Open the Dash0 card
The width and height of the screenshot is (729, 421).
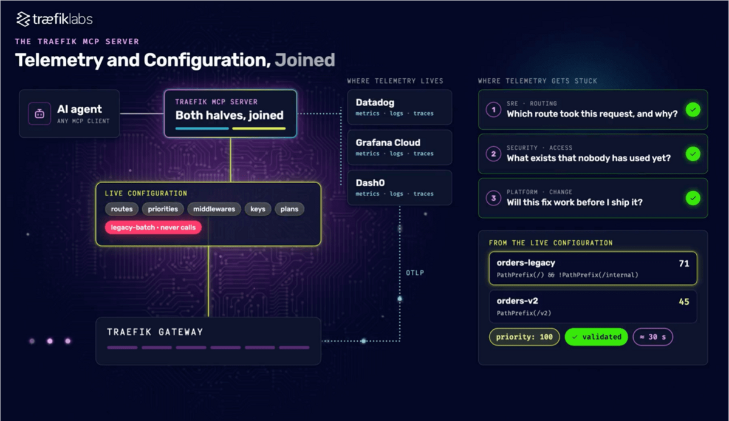tap(400, 187)
